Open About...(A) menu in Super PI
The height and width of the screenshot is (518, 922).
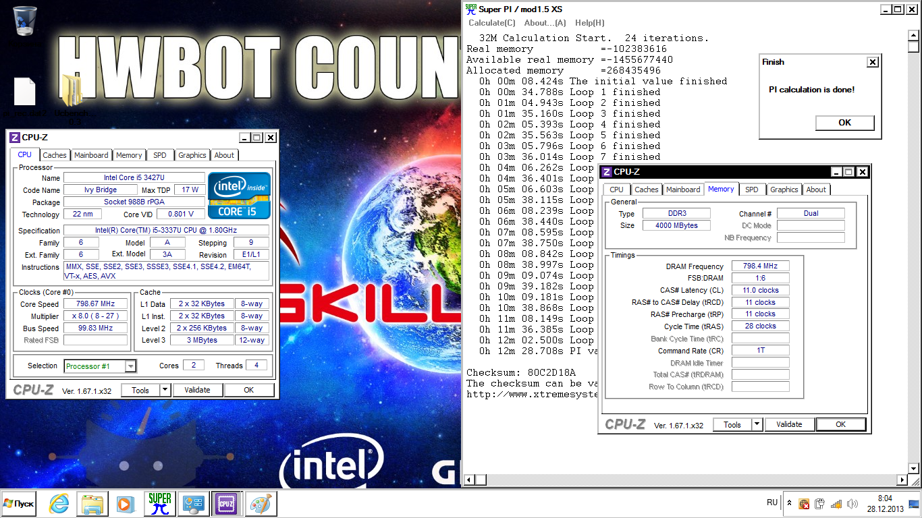coord(545,23)
